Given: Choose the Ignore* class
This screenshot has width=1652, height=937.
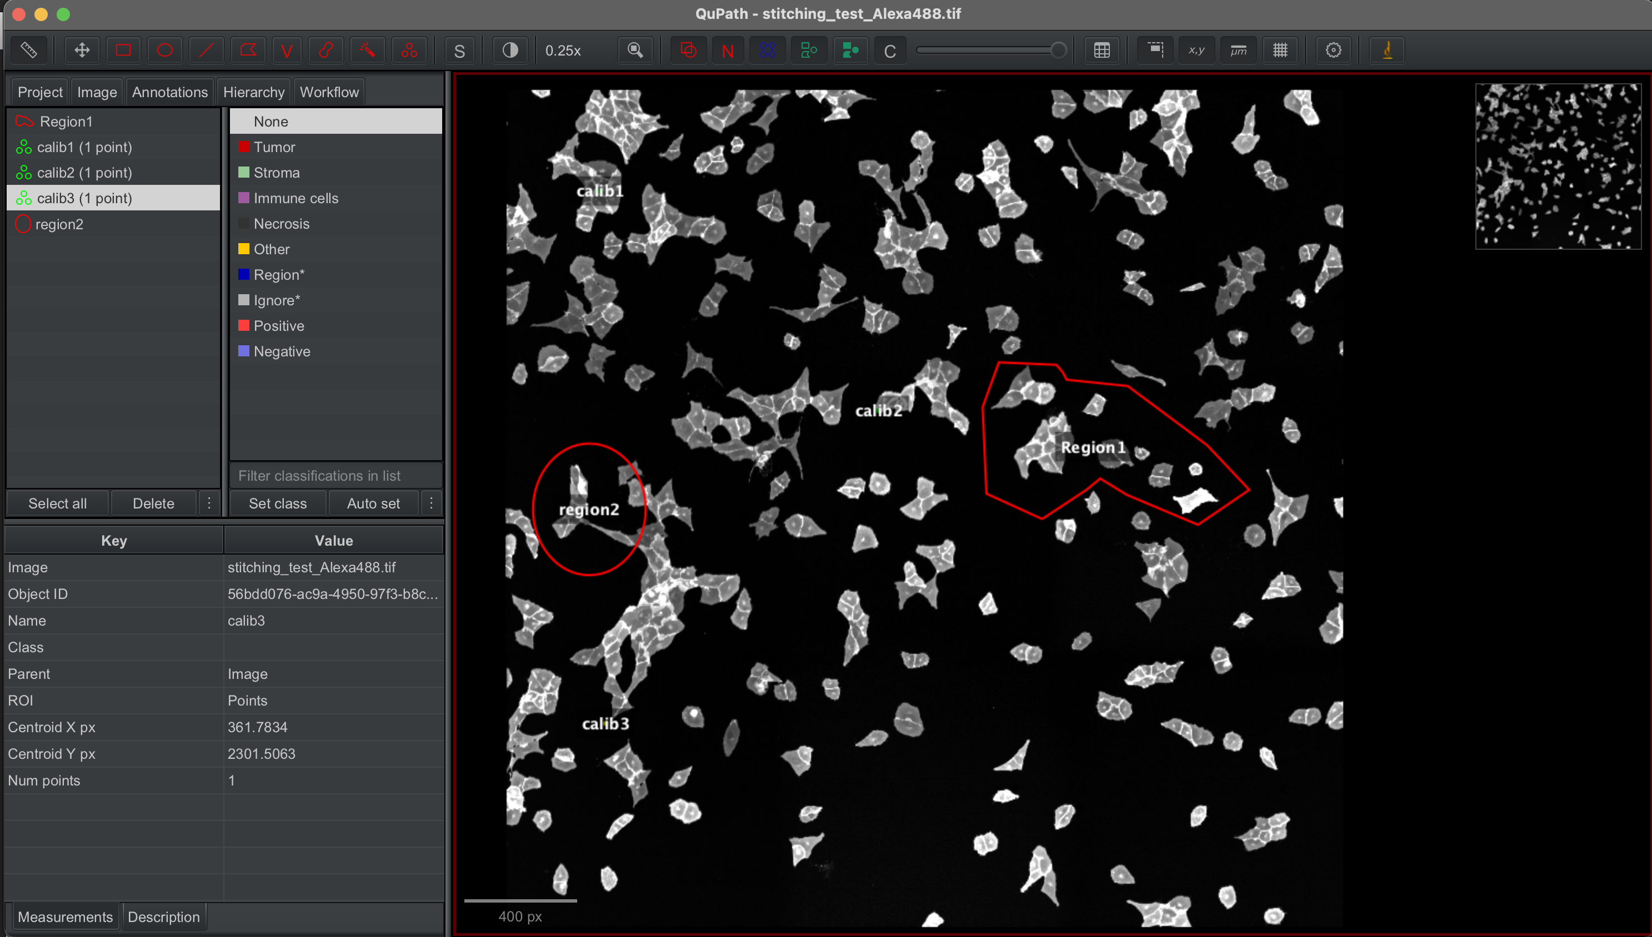Looking at the screenshot, I should [x=336, y=300].
